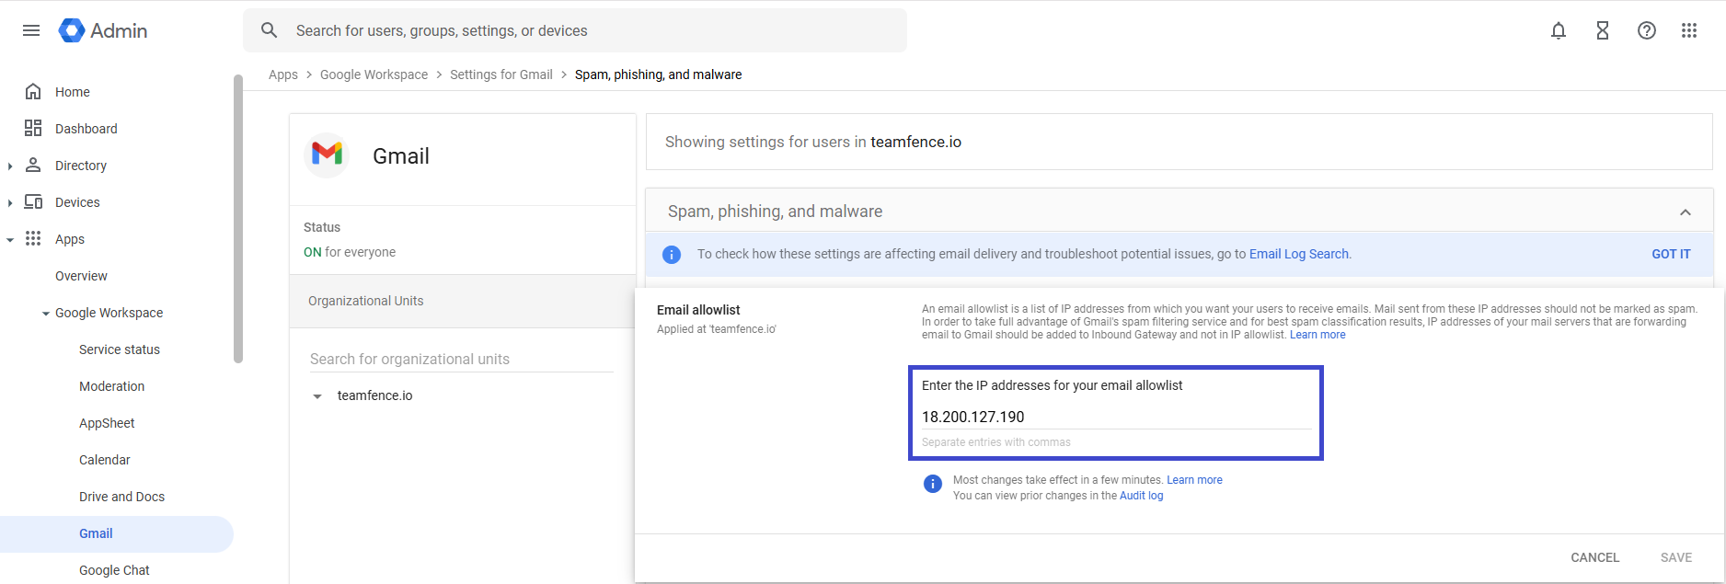Select Calendar in the sidebar

point(104,460)
